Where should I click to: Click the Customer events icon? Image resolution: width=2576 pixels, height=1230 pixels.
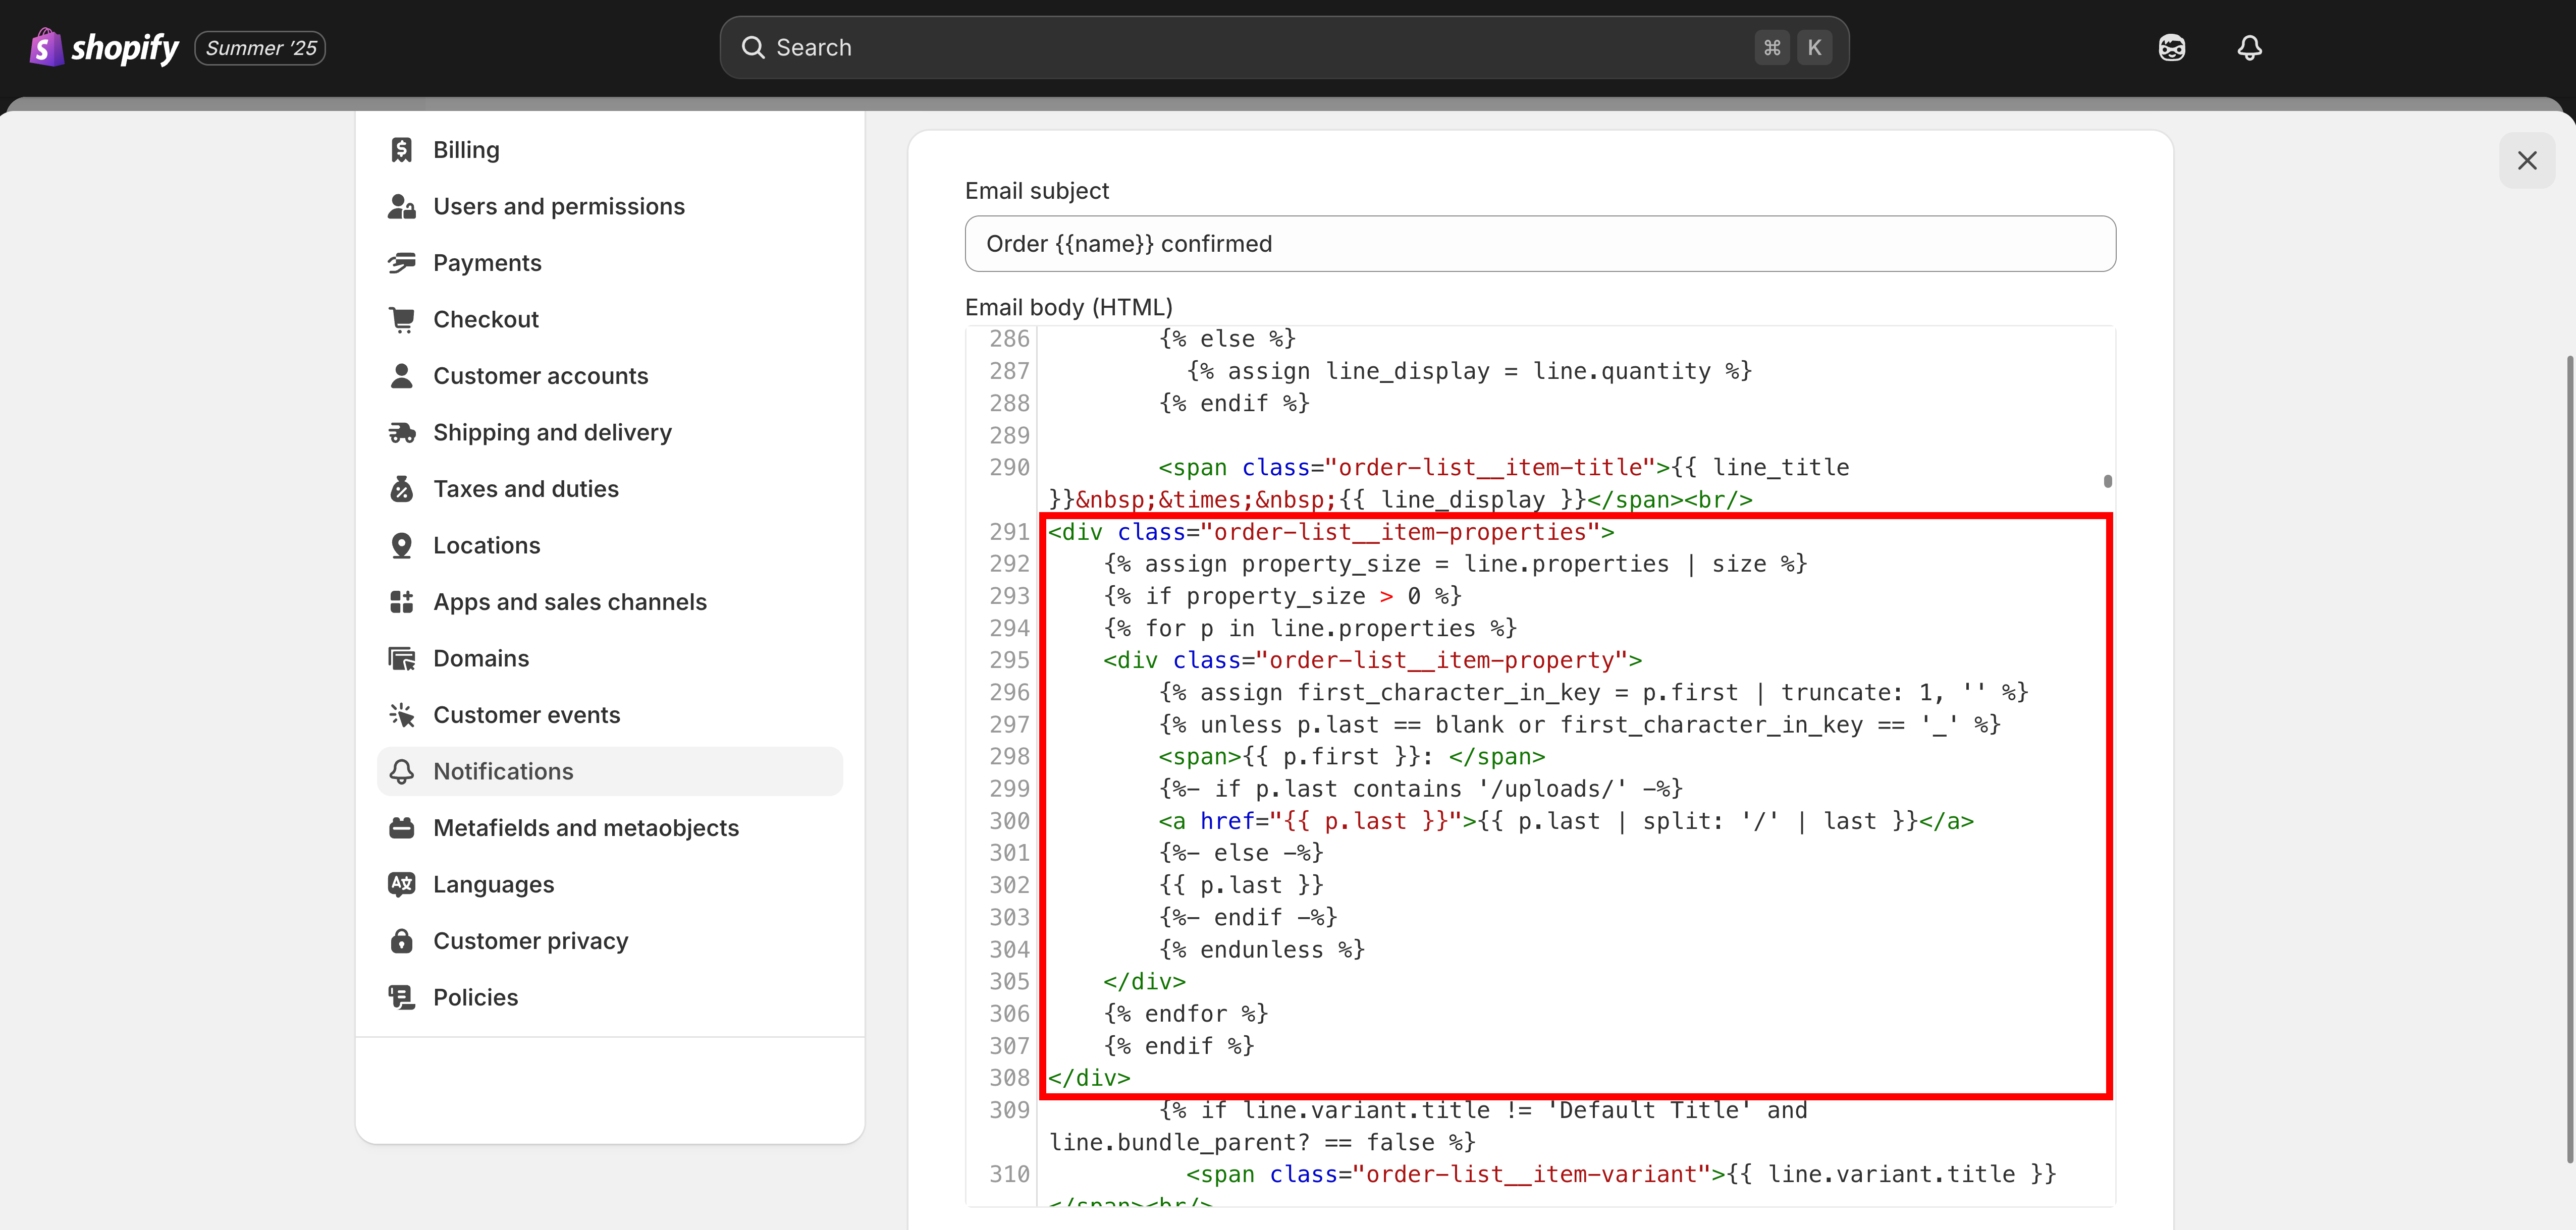[x=402, y=715]
